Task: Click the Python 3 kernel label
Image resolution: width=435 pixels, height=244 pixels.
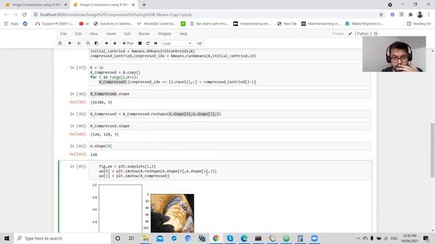Action: [x=364, y=34]
